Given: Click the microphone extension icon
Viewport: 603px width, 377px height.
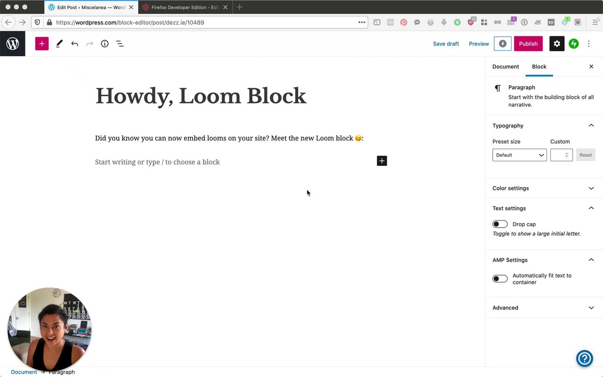Looking at the screenshot, I should pyautogui.click(x=444, y=22).
